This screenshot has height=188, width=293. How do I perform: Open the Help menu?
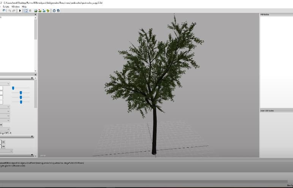tap(24, 6)
